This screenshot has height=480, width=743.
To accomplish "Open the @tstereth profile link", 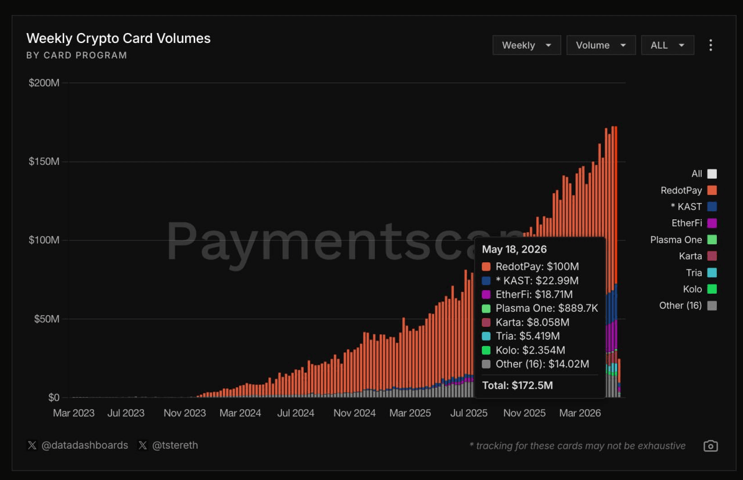I will click(175, 445).
